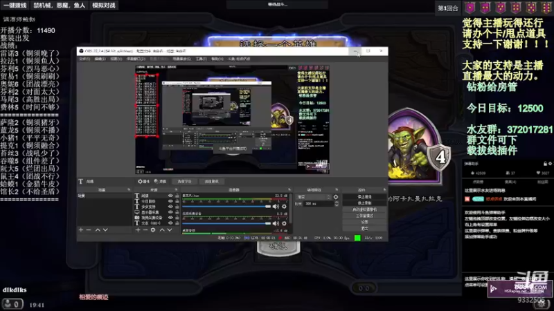
Task: Click 模拟对战 tab at top left overlay
Action: (x=103, y=6)
